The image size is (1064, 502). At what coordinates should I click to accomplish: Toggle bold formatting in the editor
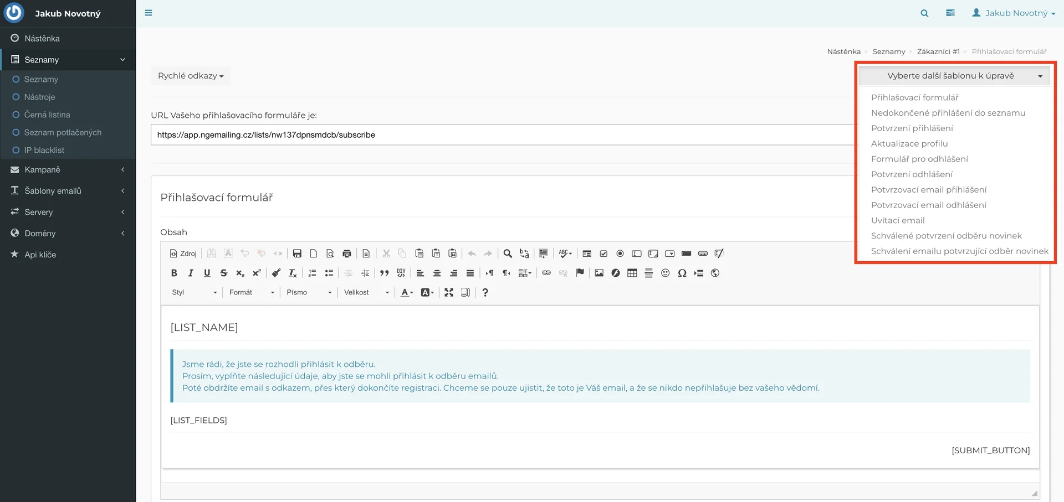coord(174,273)
